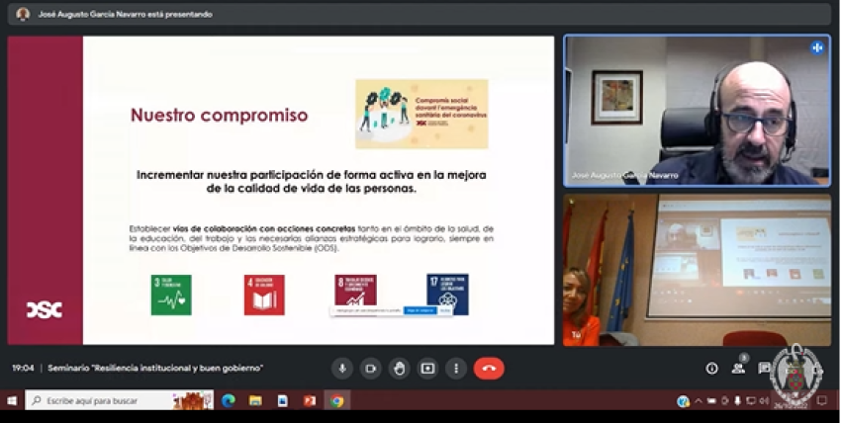Image resolution: width=841 pixels, height=423 pixels.
Task: Click the present screen button
Action: pyautogui.click(x=427, y=369)
